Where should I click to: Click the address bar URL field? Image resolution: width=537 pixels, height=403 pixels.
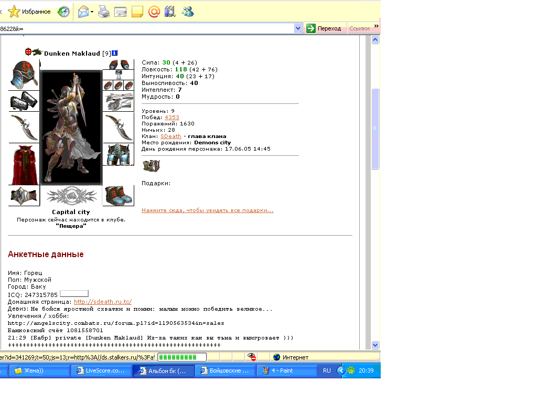point(147,29)
